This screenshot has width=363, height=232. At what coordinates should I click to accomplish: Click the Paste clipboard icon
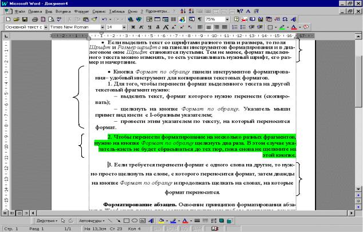click(x=86, y=19)
